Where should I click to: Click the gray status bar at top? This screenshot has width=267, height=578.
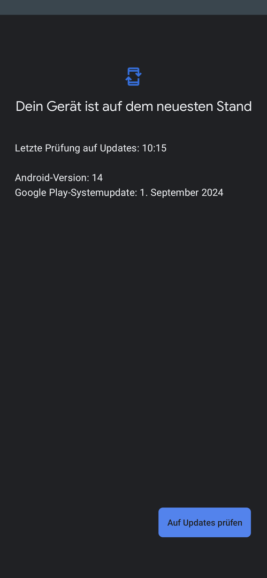point(134,7)
